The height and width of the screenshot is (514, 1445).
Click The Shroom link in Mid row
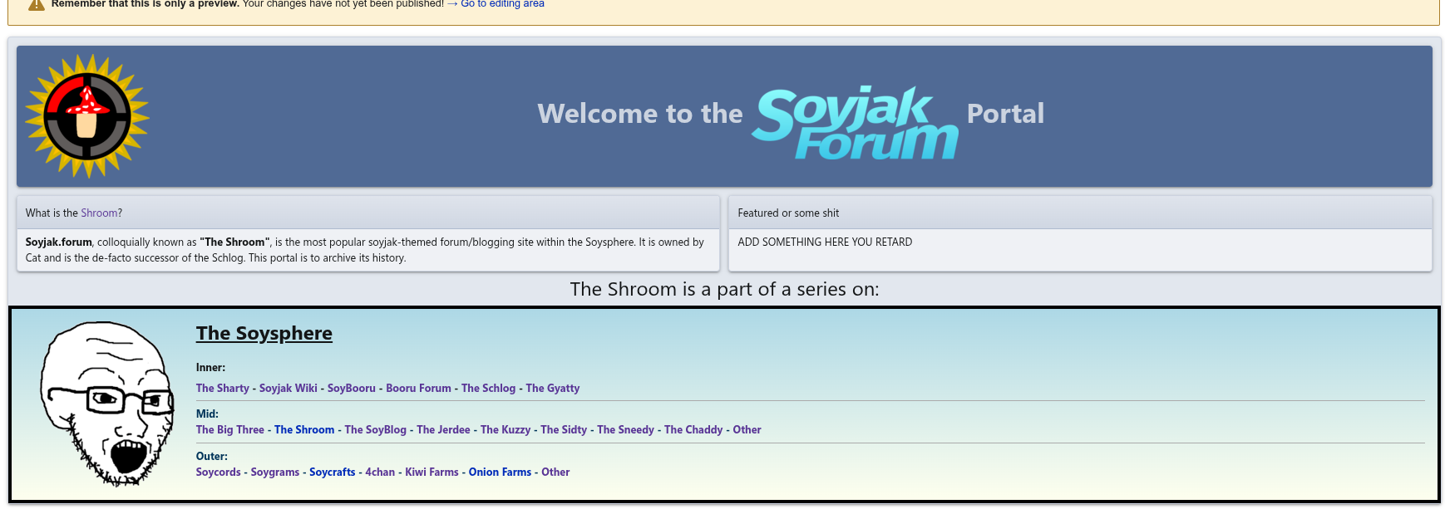click(304, 429)
